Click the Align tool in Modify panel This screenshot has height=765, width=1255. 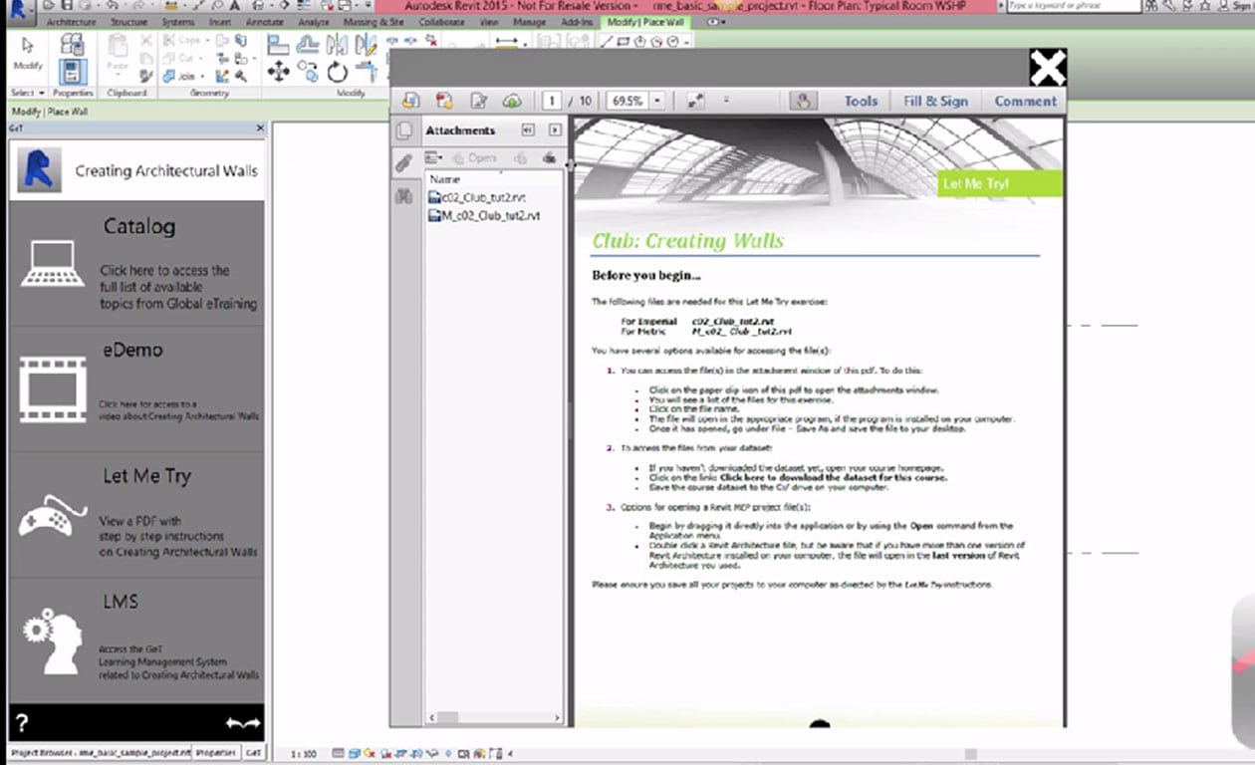tap(278, 44)
